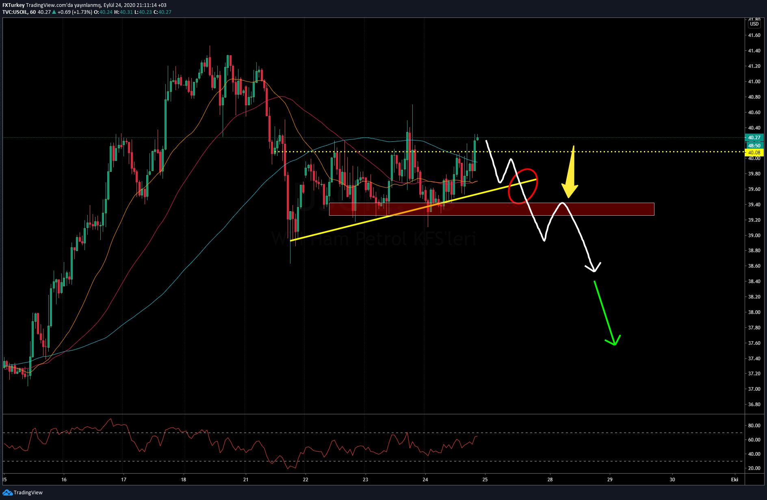The width and height of the screenshot is (767, 500).
Task: Click date 21 on the time axis
Action: pos(245,480)
